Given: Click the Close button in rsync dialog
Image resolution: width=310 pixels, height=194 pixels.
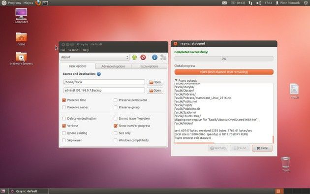Looking at the screenshot, I should pos(262,148).
